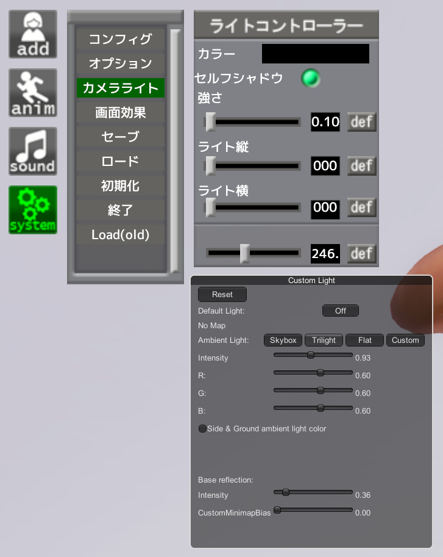Screen dimensions: 443x557
Task: Click the ライトコントローラー panel header
Action: coord(286,24)
